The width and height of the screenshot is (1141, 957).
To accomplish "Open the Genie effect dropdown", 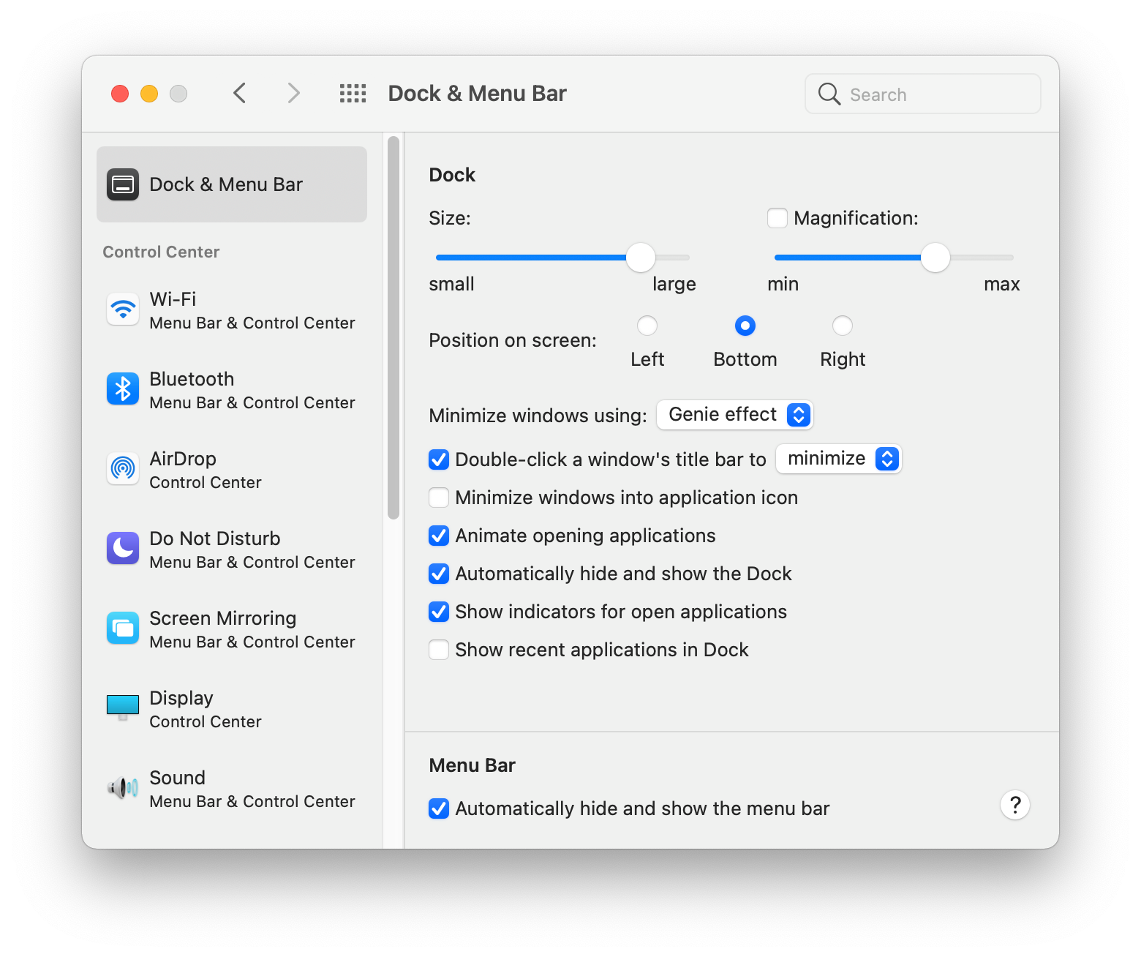I will [x=735, y=415].
